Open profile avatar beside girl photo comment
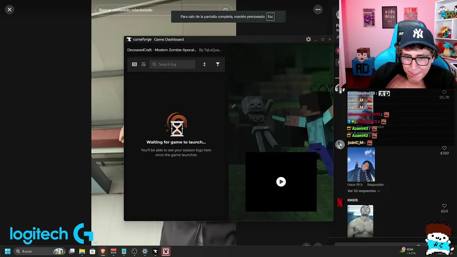This screenshot has height=257, width=457. coord(340,145)
